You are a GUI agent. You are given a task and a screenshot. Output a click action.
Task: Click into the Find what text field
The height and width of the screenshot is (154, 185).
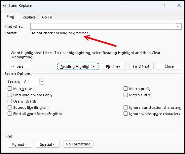(x=103, y=26)
